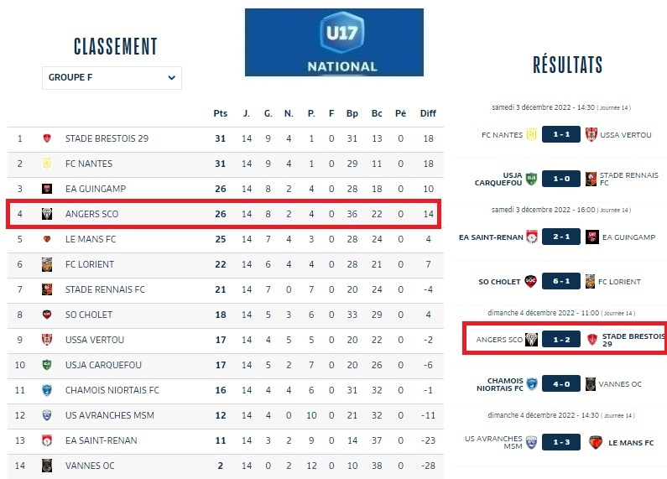Click the Chamois Niortais FC crest in standings
667x479 pixels.
click(x=47, y=390)
